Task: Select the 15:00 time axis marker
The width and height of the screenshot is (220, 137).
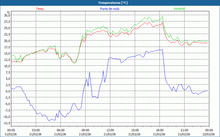Action: pos(135,130)
